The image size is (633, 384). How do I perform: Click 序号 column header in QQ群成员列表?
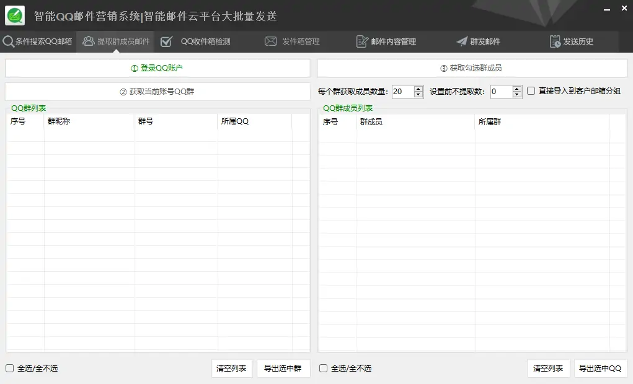(x=337, y=122)
